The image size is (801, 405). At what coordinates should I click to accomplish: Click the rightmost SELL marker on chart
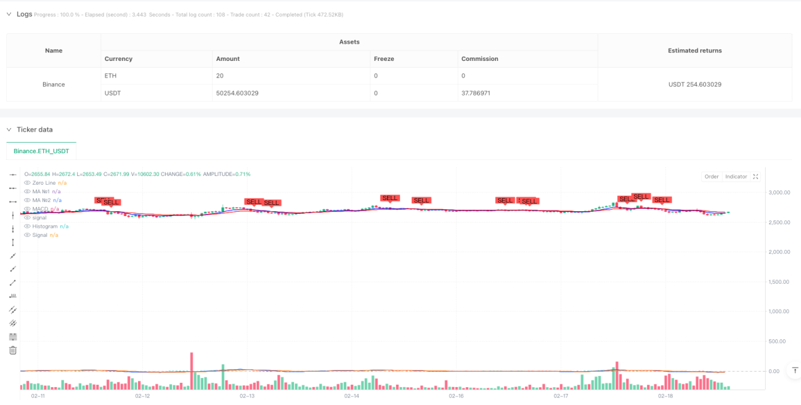pyautogui.click(x=662, y=200)
